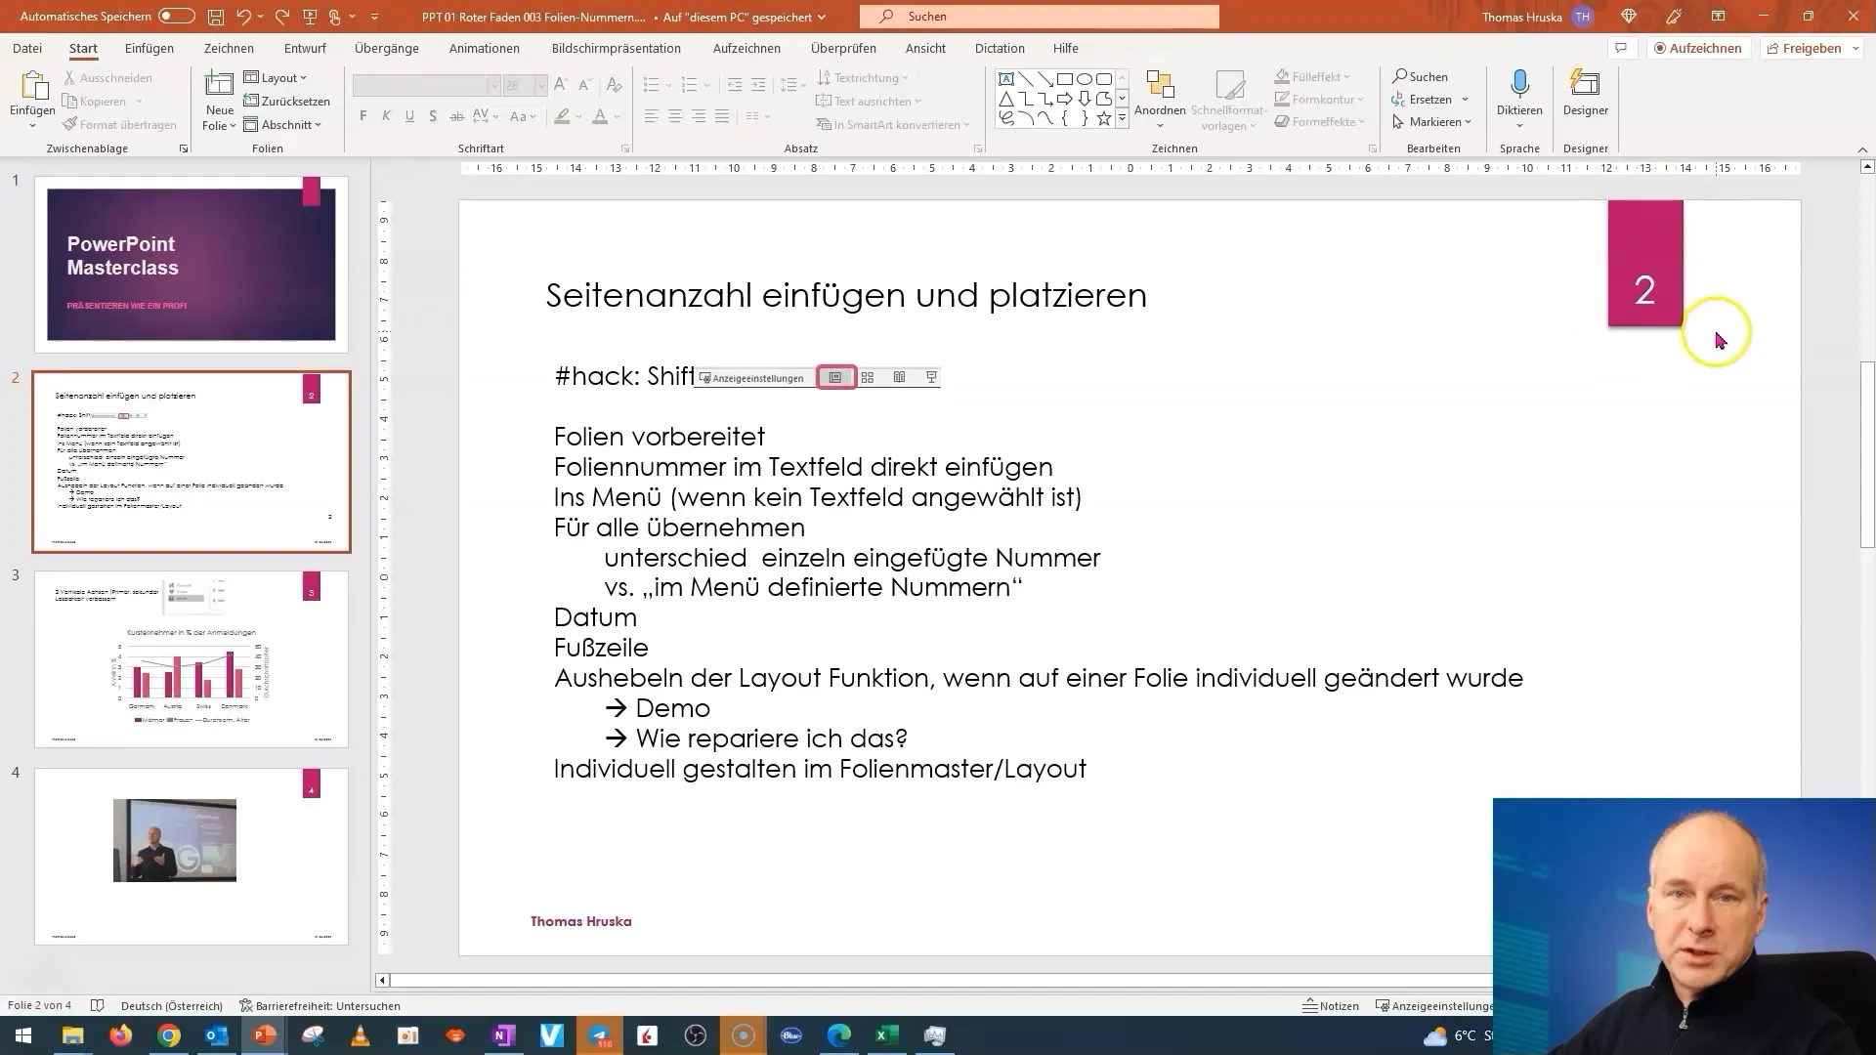This screenshot has width=1876, height=1055.
Task: Click the Underline formatting icon
Action: click(408, 117)
